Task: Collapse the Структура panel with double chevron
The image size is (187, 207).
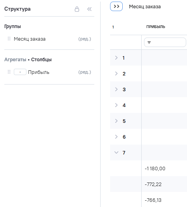Action: click(x=90, y=9)
